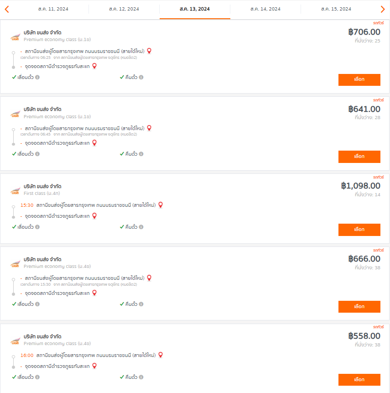The image size is (390, 393).
Task: Go to previous dates with left arrow
Action: [x=7, y=9]
